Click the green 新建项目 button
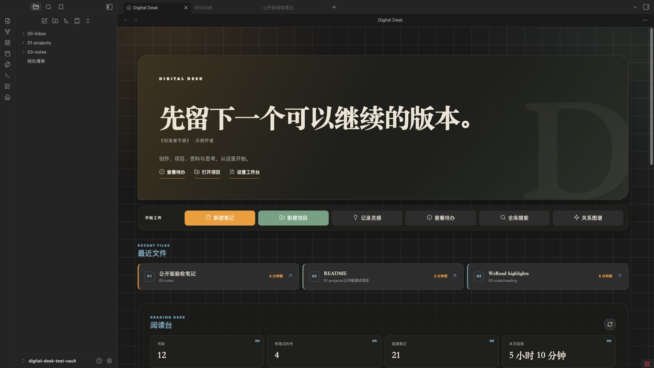 tap(293, 218)
